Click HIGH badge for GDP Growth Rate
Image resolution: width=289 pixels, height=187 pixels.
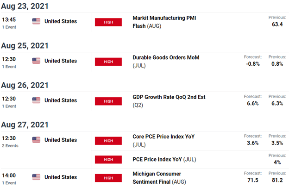[108, 101]
